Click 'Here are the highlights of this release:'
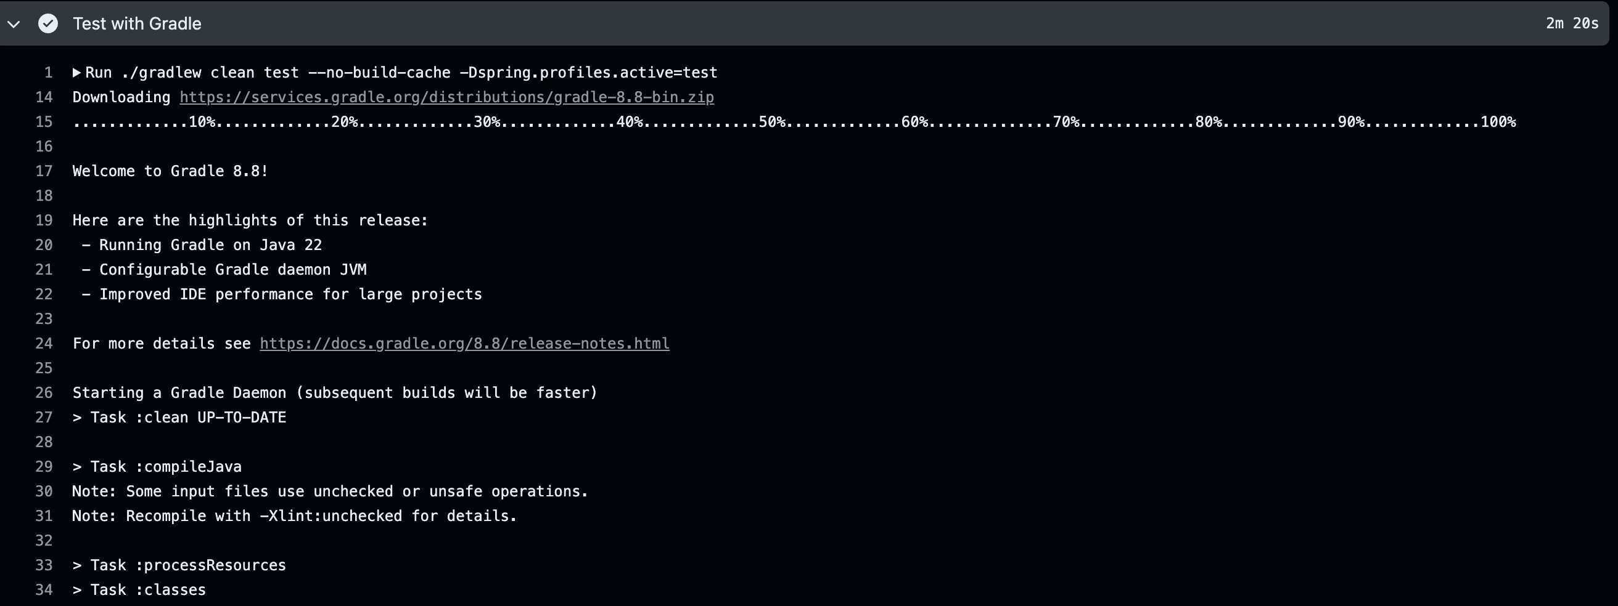Image resolution: width=1618 pixels, height=606 pixels. coord(250,221)
